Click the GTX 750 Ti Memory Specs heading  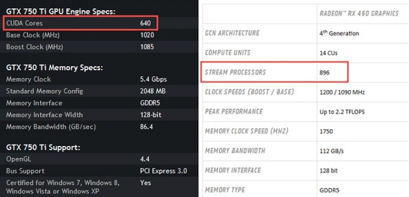pos(54,67)
